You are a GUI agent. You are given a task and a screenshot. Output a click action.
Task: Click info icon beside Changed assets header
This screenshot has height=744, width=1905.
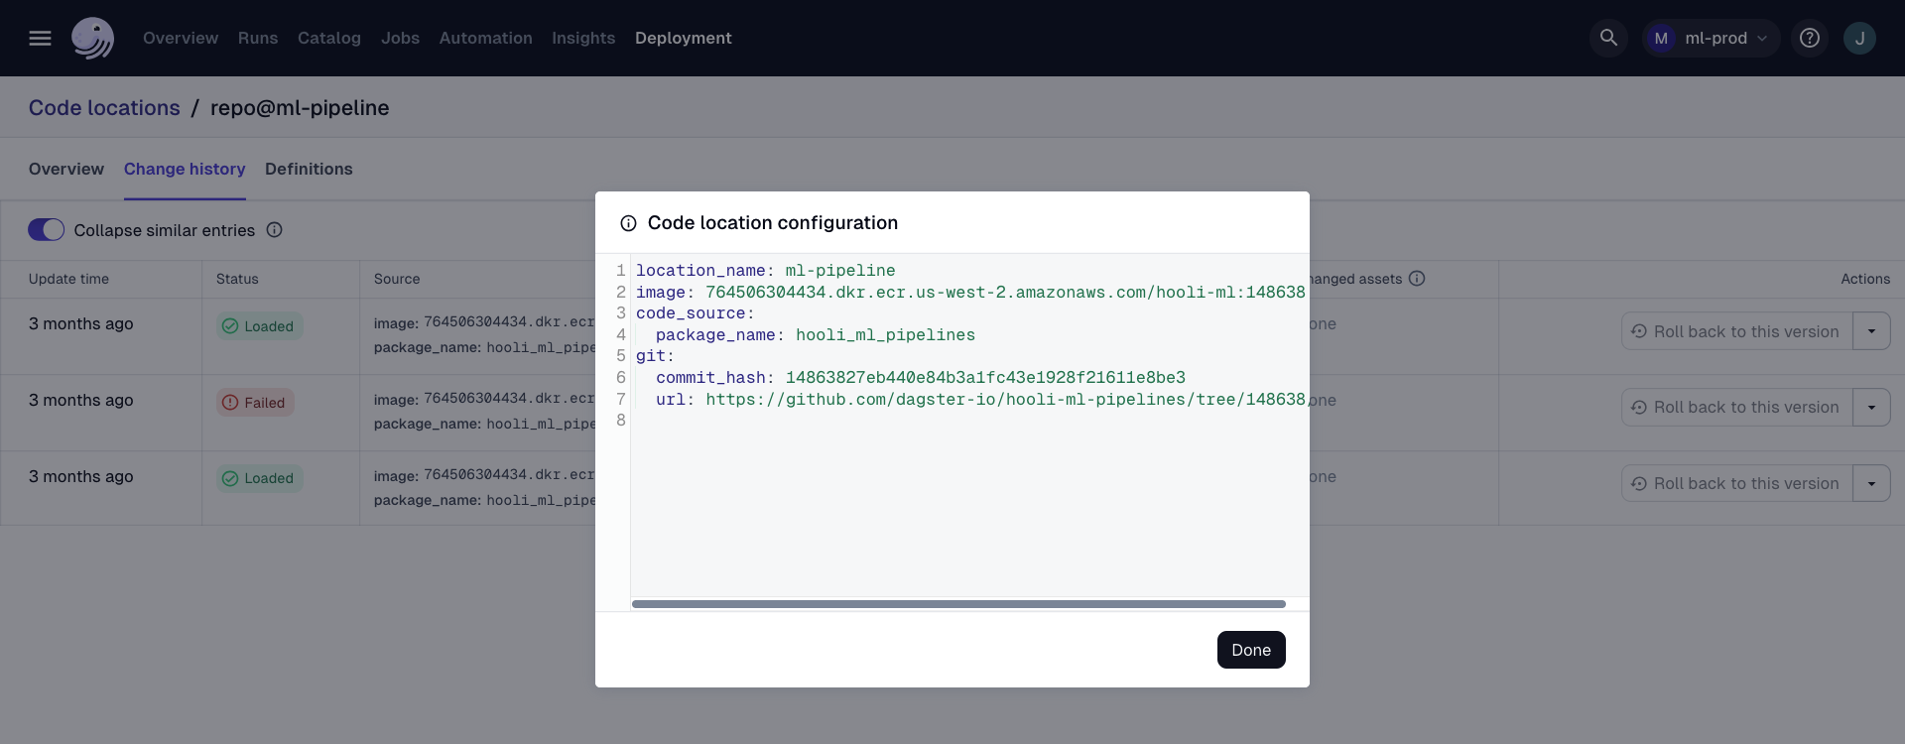click(1417, 279)
